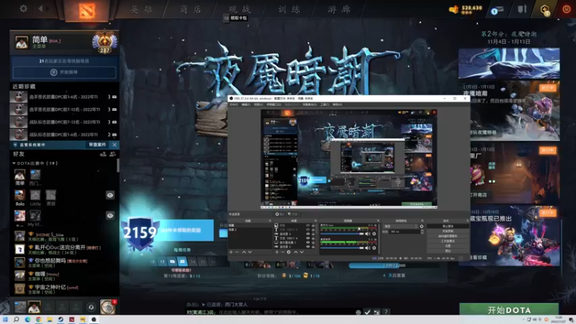The image size is (576, 324).
Task: Add a source with OBS plus icon
Action: [276, 252]
